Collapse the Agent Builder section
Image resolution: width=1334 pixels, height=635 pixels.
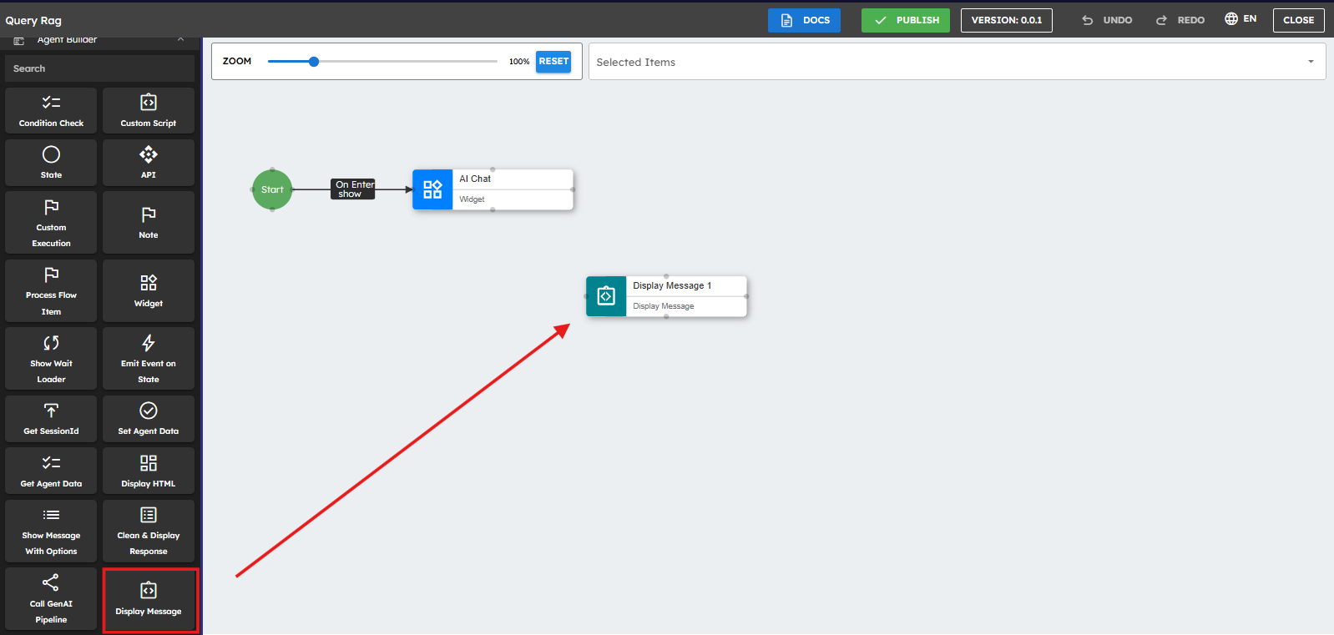[x=180, y=40]
